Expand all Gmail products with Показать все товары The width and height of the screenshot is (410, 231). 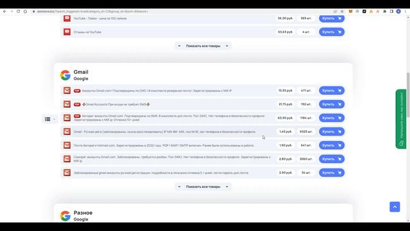tap(203, 187)
